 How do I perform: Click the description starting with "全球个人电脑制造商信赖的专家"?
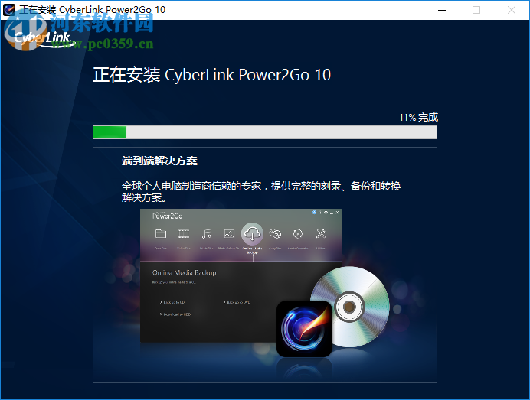click(x=261, y=191)
